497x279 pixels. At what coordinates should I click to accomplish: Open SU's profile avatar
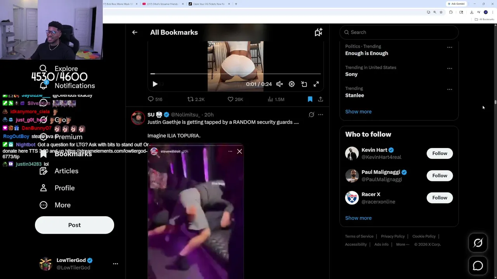pyautogui.click(x=138, y=118)
